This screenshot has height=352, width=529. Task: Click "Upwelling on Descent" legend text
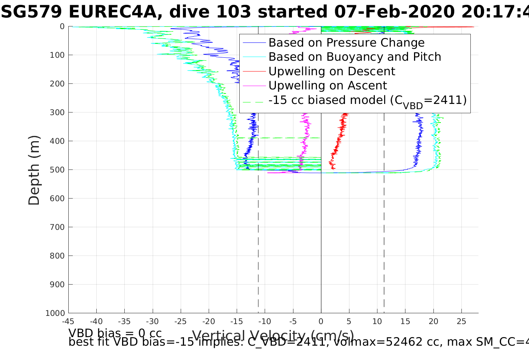pos(332,72)
